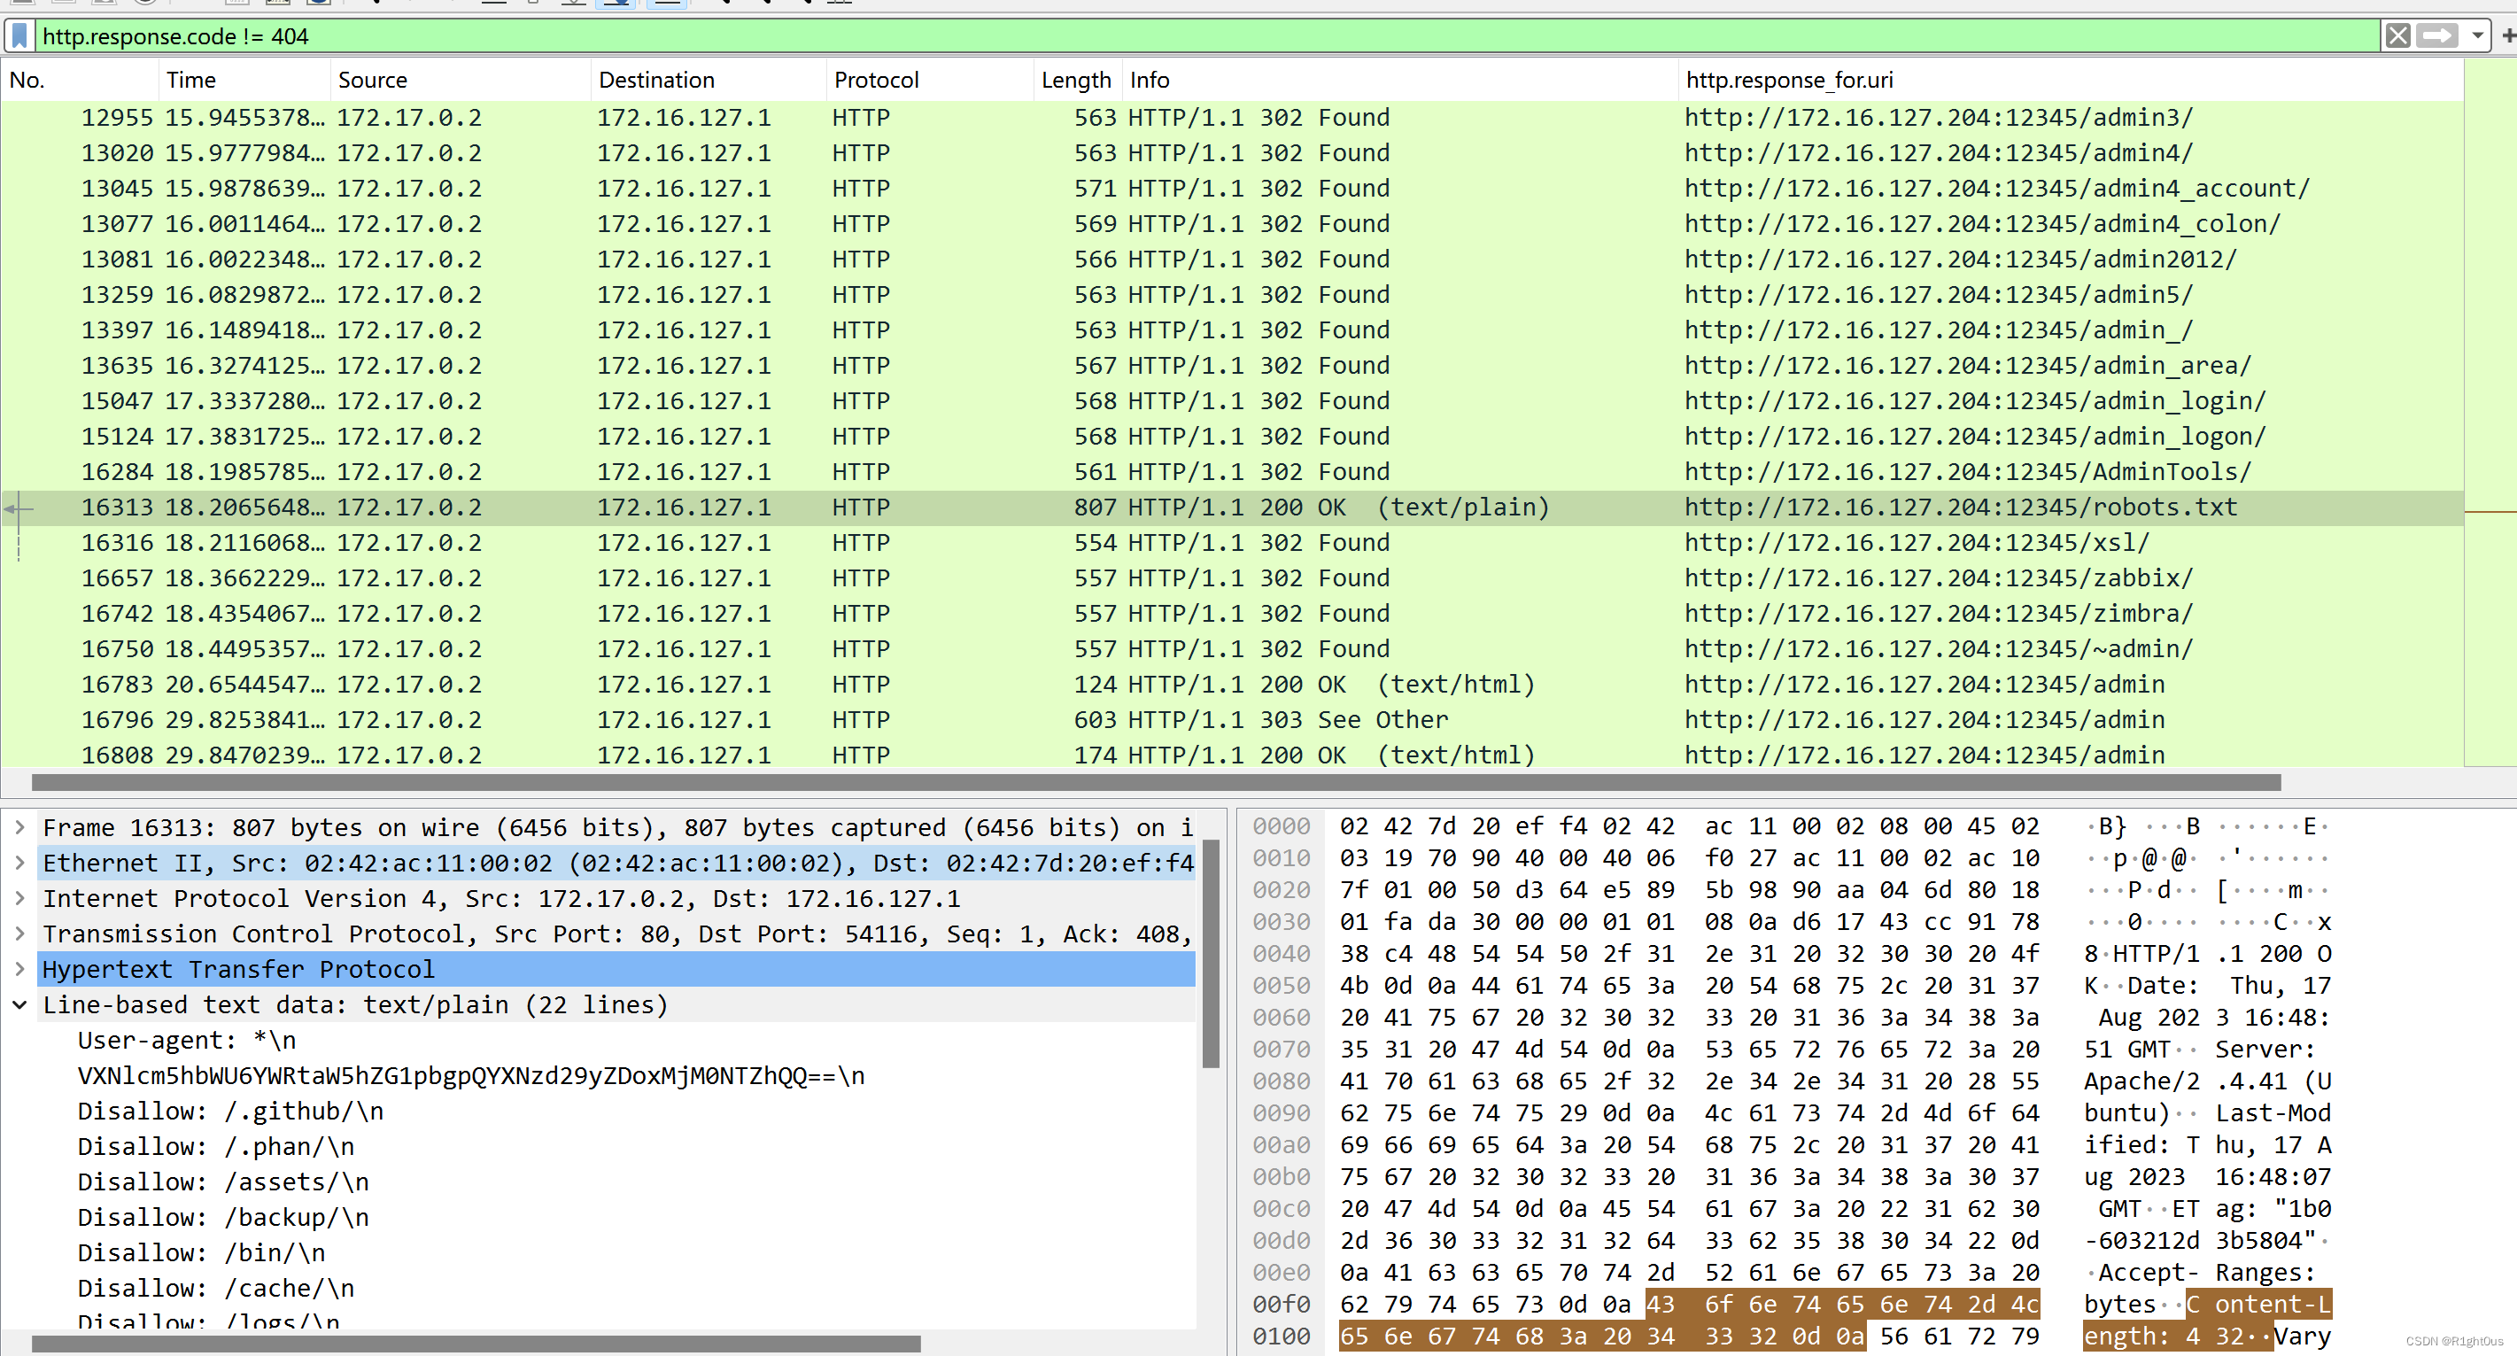The image size is (2517, 1356).
Task: Select packet 13020 for /admin4/
Action: click(1231, 153)
